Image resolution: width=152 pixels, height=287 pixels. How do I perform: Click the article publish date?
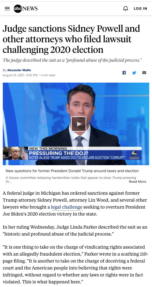pyautogui.click(x=20, y=75)
